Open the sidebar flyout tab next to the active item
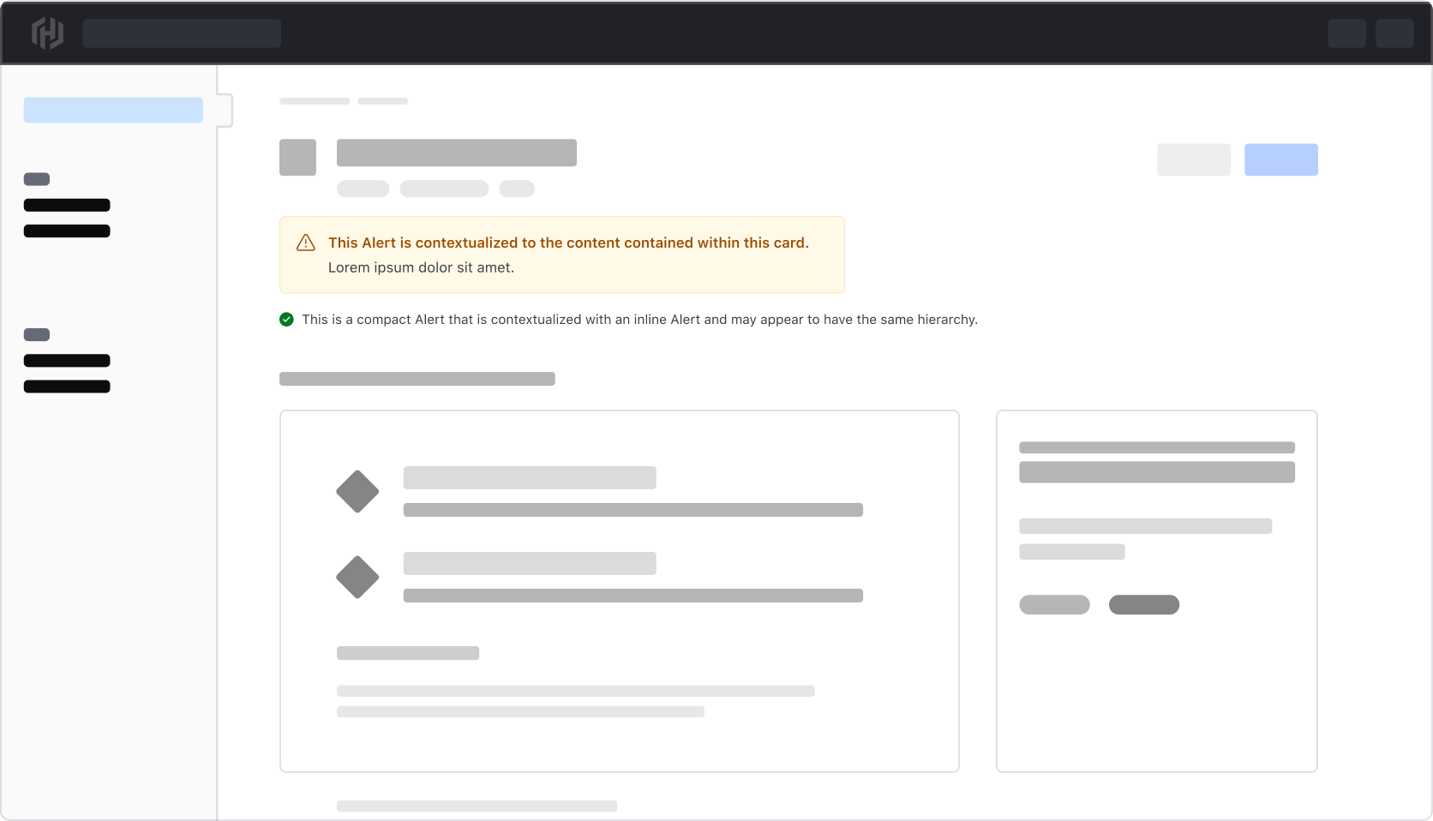Viewport: 1433px width, 821px height. 226,110
